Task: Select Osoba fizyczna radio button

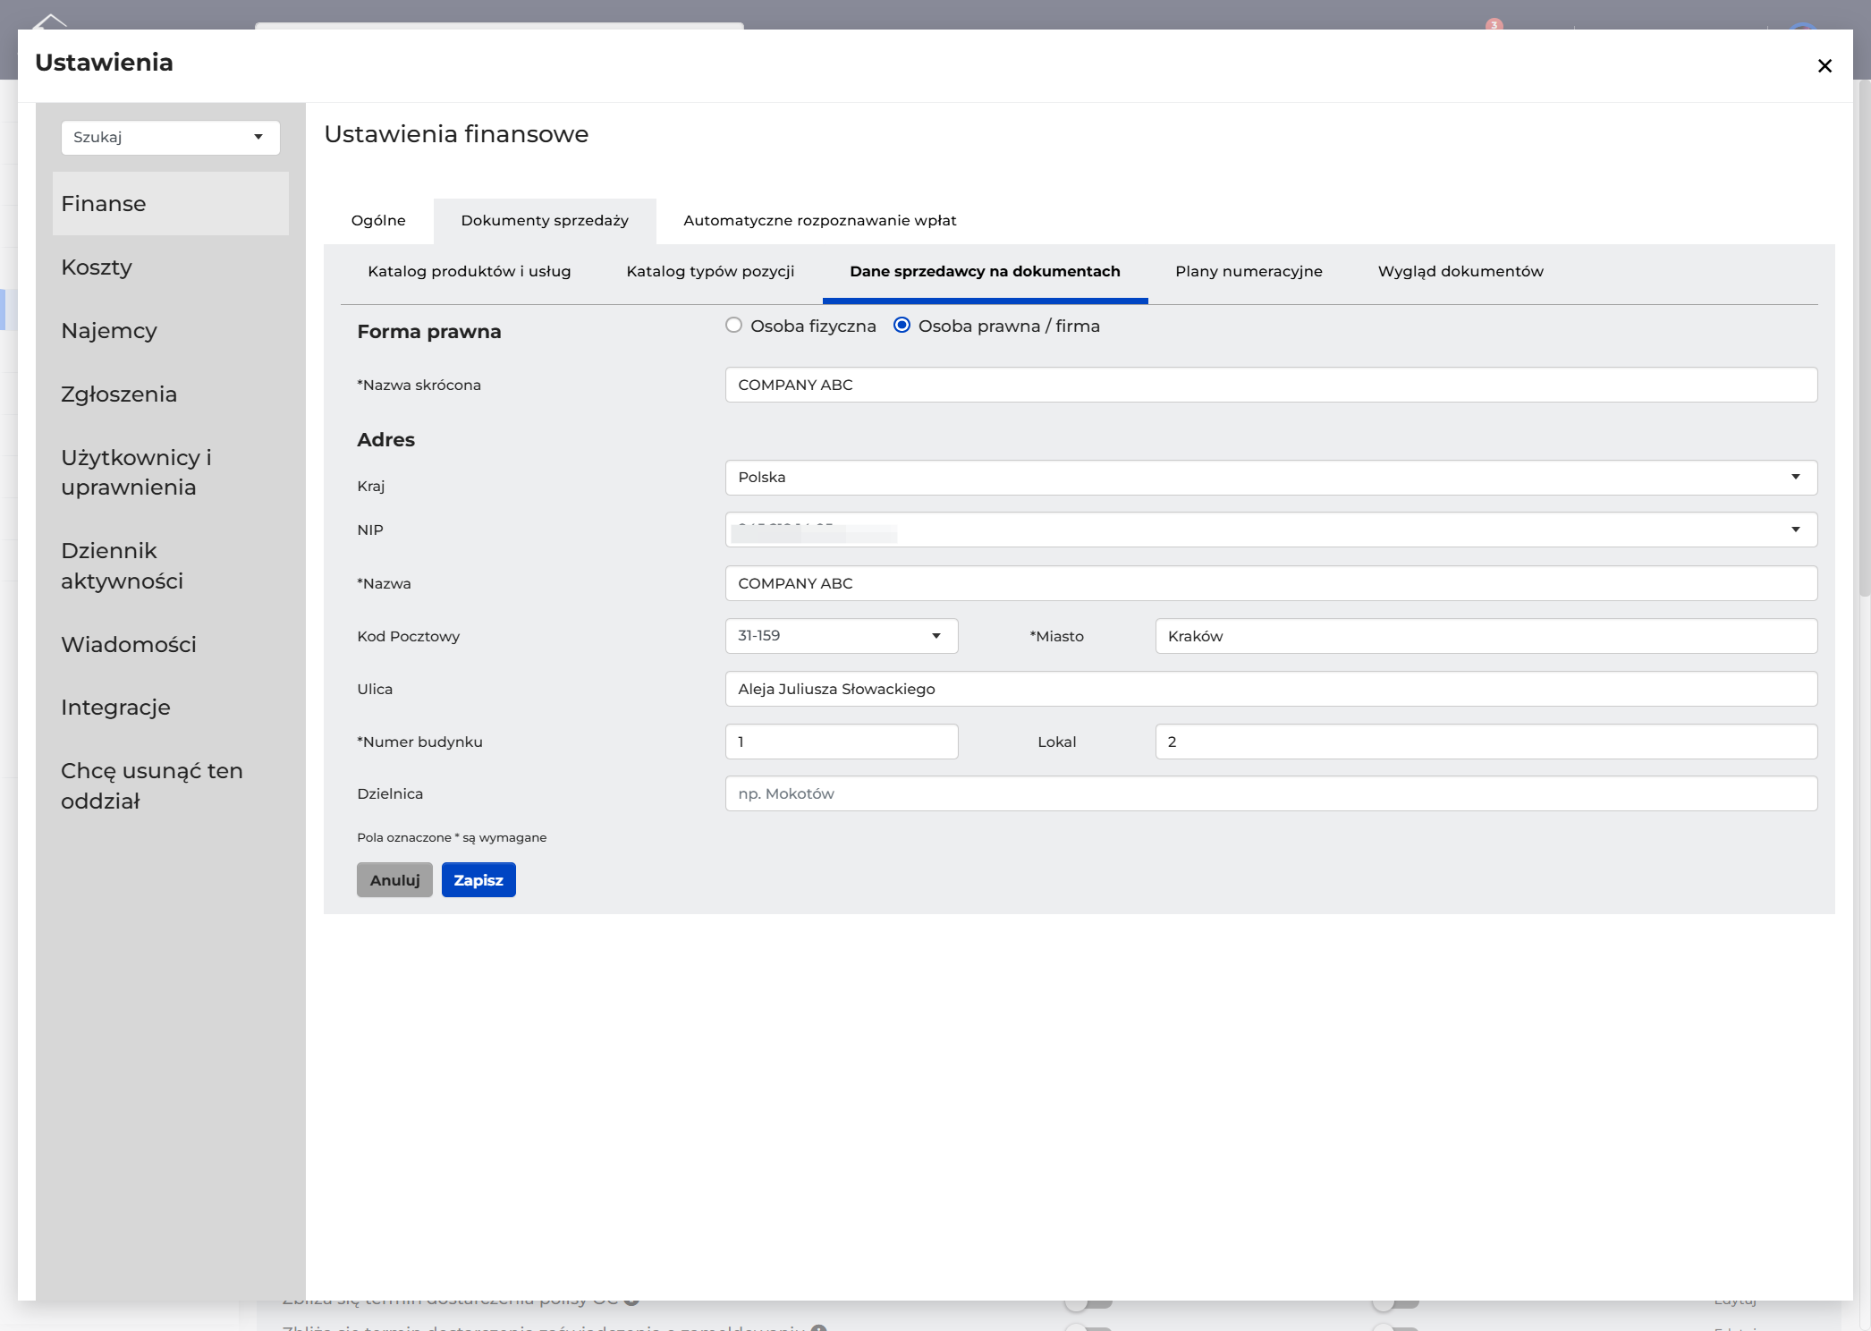Action: (733, 326)
